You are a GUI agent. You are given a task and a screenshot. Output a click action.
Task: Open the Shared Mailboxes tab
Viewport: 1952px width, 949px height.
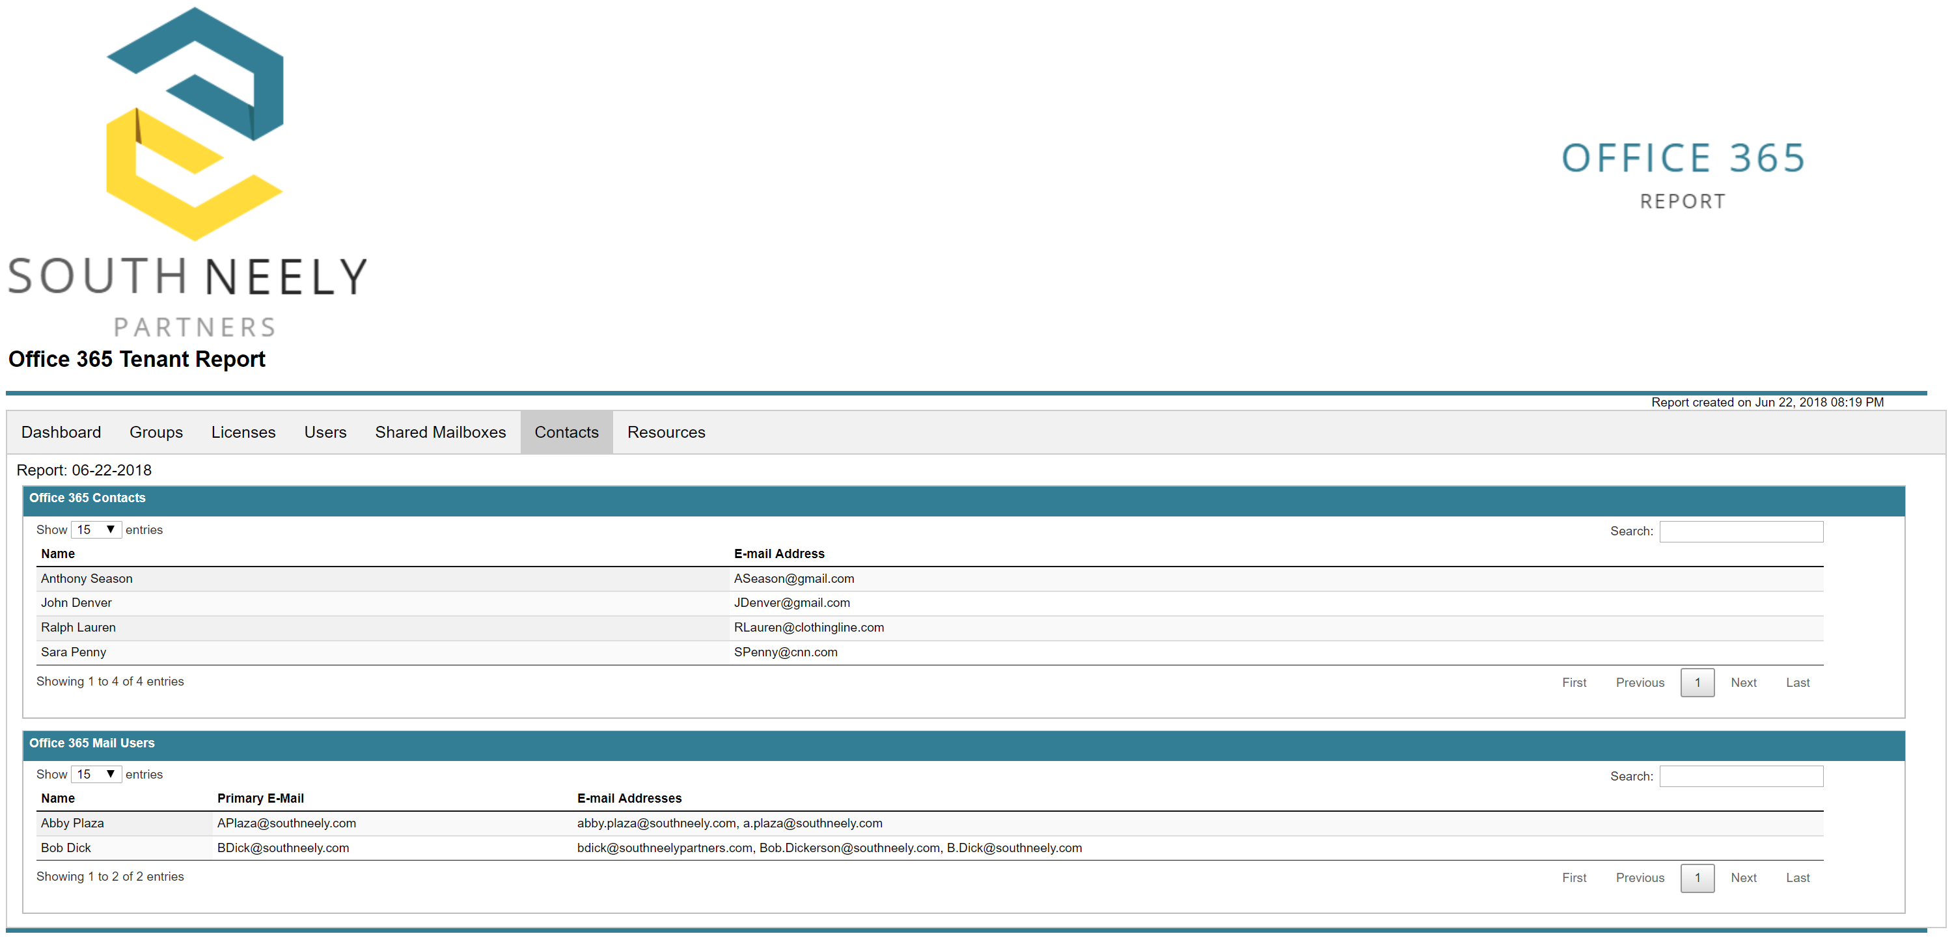pyautogui.click(x=440, y=432)
